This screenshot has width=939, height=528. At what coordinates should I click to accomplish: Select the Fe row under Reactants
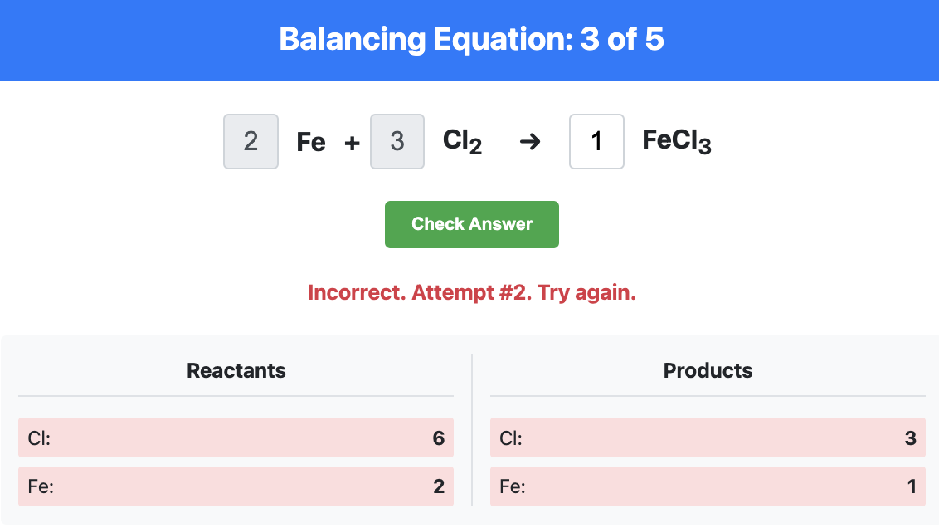(x=236, y=486)
